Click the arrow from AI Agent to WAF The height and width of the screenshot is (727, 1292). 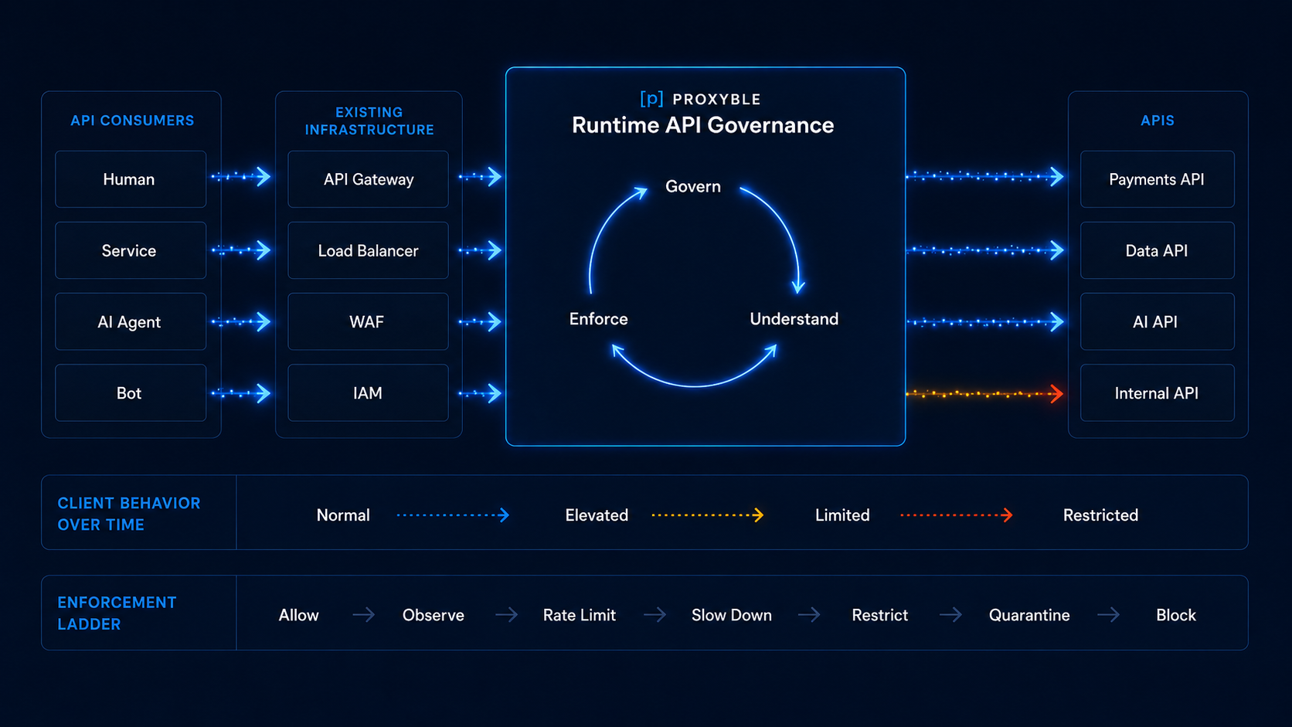tap(241, 321)
